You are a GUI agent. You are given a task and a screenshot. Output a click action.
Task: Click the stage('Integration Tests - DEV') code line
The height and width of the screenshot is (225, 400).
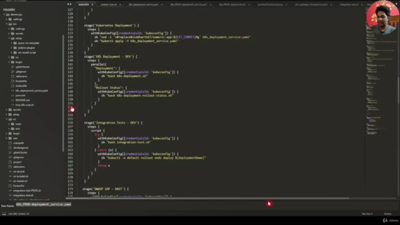point(113,122)
